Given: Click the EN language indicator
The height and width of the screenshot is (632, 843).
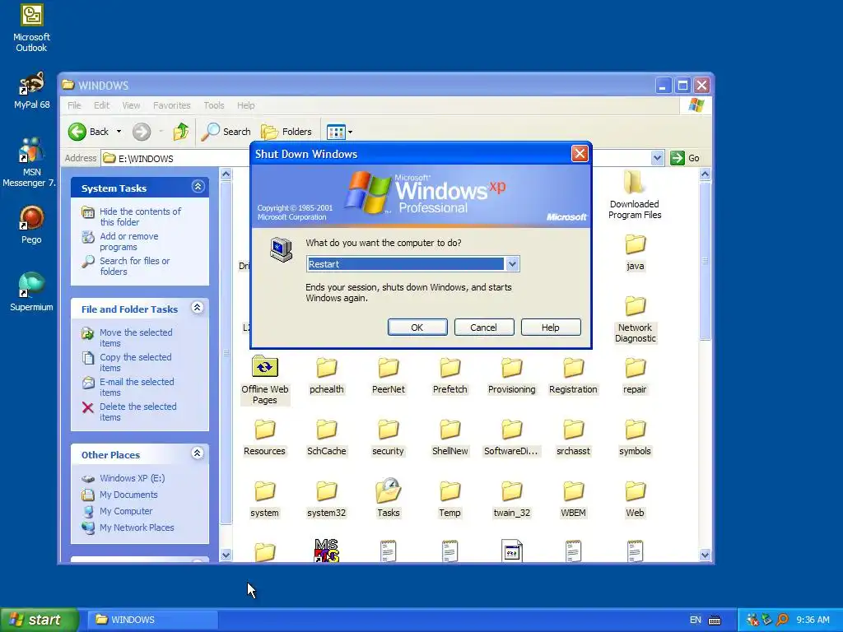Looking at the screenshot, I should [x=695, y=620].
